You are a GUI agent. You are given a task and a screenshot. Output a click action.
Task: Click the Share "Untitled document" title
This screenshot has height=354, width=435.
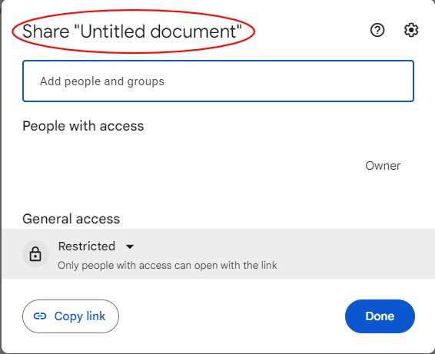coord(132,31)
